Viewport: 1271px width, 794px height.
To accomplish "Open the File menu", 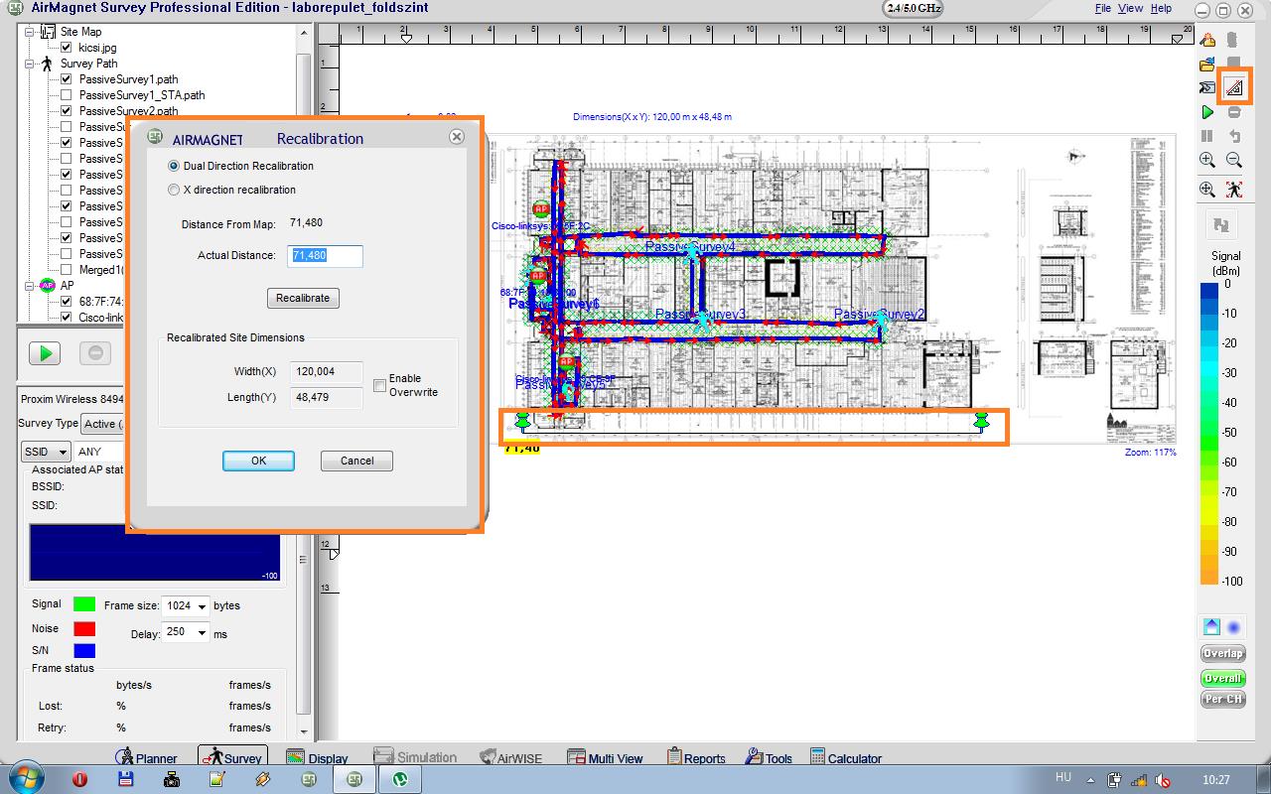I will (x=1102, y=8).
